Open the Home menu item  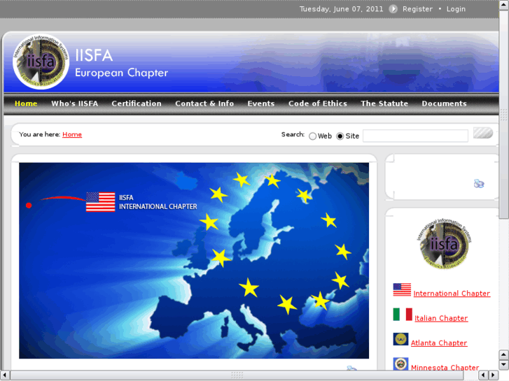coord(26,103)
